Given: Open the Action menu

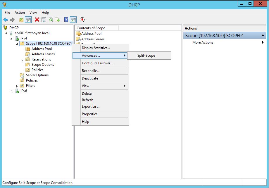Looking at the screenshot, I should pyautogui.click(x=20, y=13).
